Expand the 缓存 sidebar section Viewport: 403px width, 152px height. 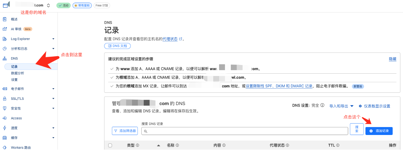[53, 138]
